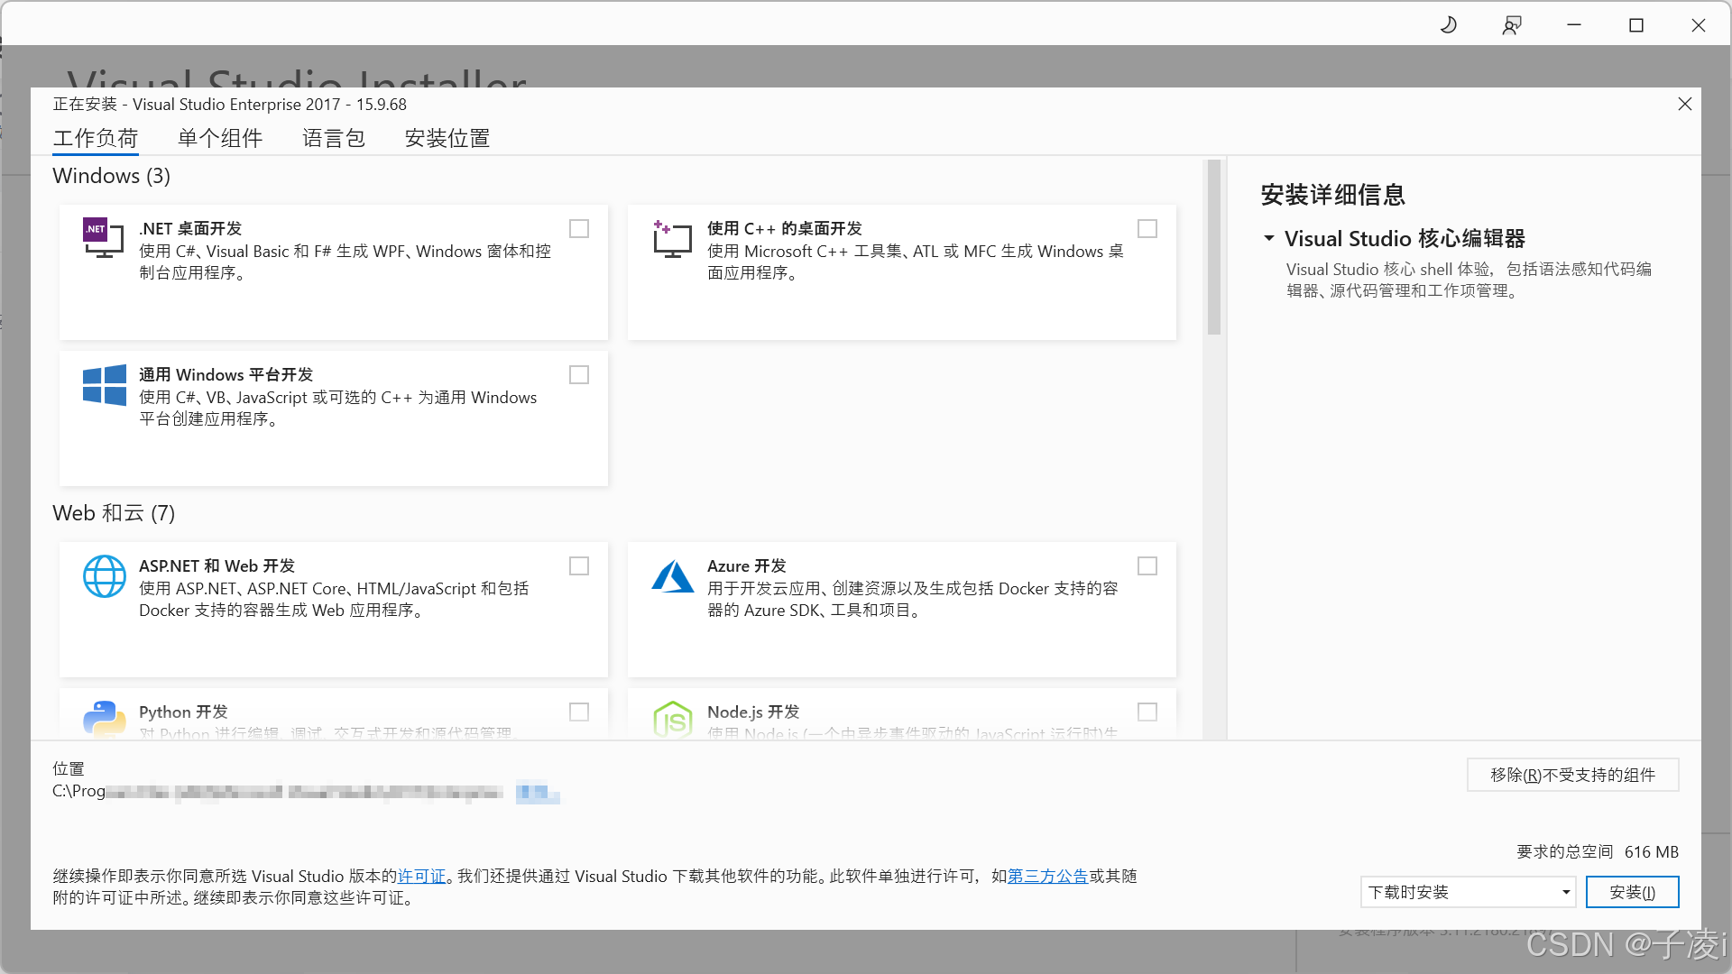Check the .NET 桌面开发 workload checkbox
Viewport: 1732px width, 974px height.
pyautogui.click(x=579, y=229)
